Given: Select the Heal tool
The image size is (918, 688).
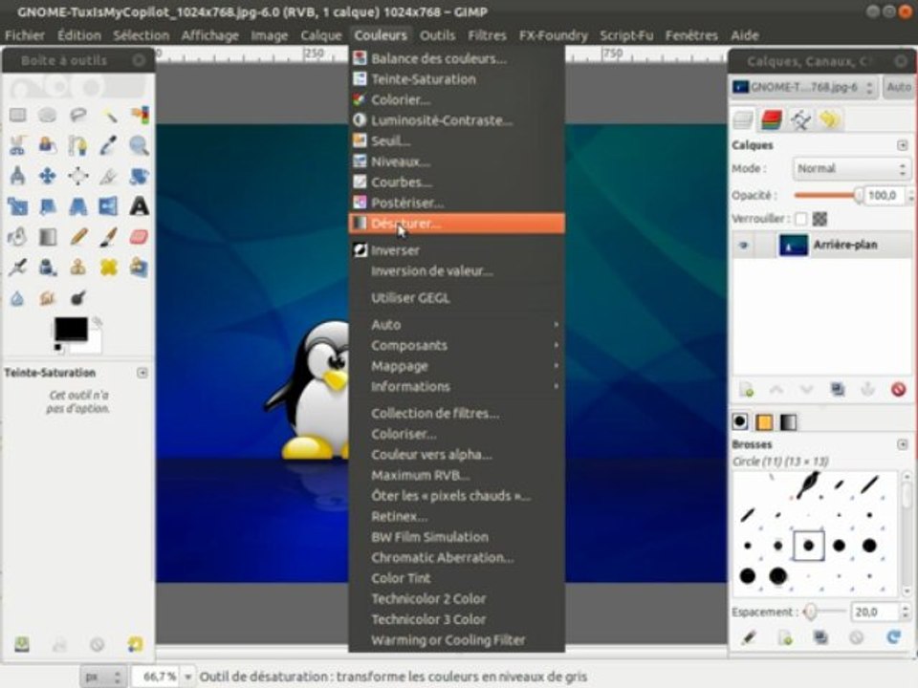Looking at the screenshot, I should pyautogui.click(x=108, y=268).
